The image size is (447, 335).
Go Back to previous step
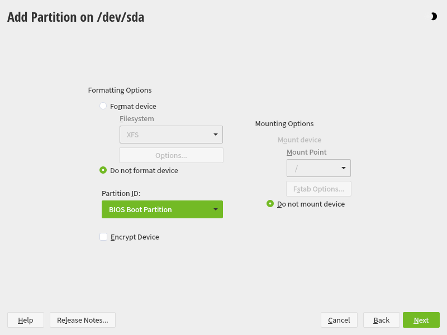[x=382, y=320]
